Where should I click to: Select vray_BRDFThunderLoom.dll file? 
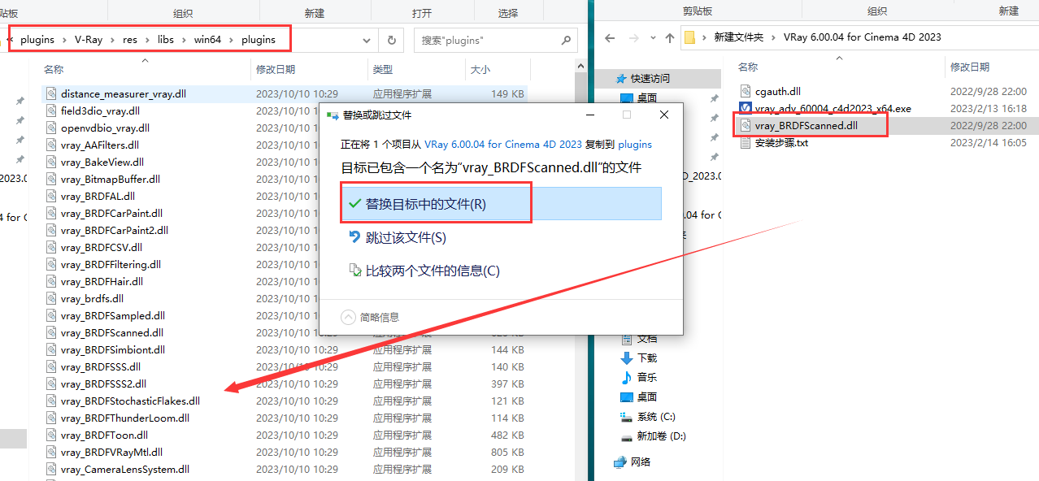[x=124, y=418]
